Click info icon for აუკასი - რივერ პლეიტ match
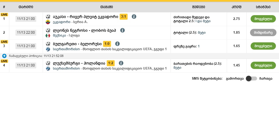Viewport: 279px width, 120px height. [x=134, y=17]
